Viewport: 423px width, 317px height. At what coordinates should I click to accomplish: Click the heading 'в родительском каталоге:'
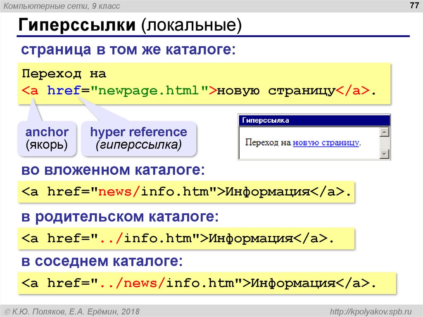[120, 217]
